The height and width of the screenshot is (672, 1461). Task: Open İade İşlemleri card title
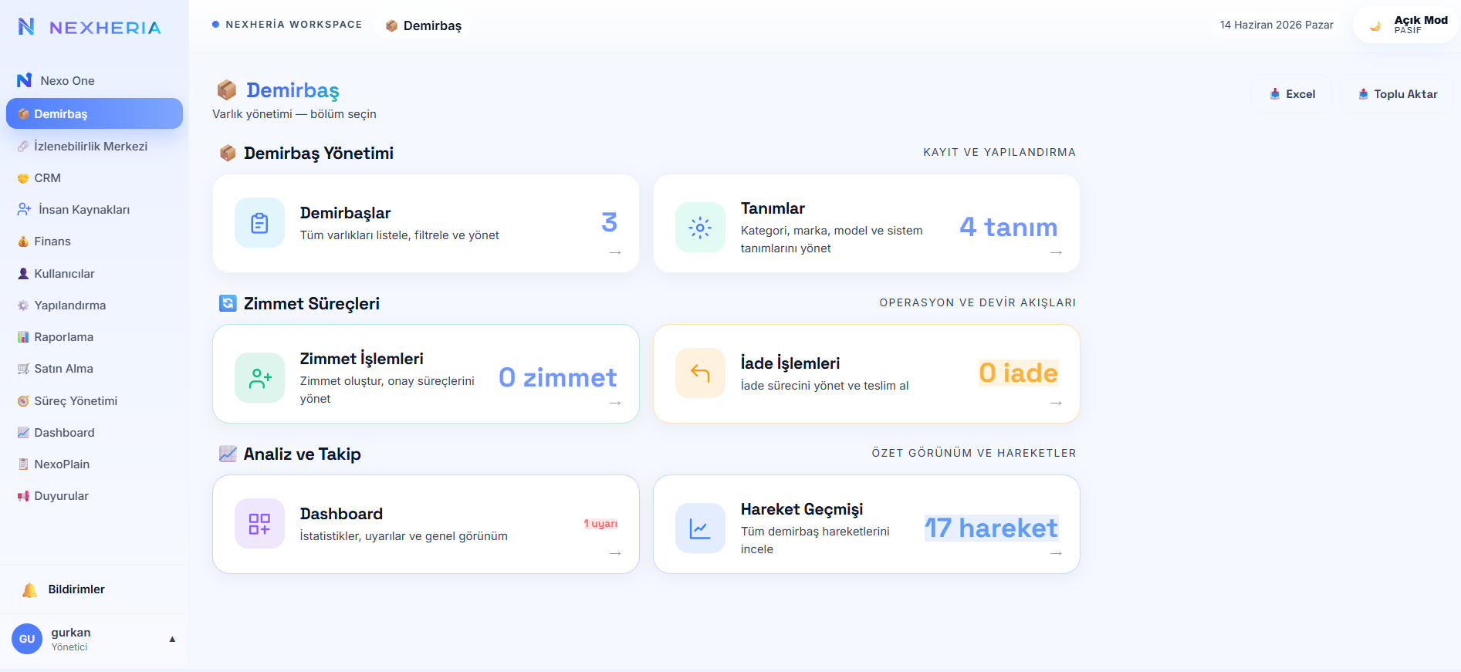click(x=790, y=363)
